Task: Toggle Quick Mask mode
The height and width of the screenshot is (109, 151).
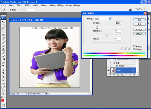Action: click(x=3, y=105)
